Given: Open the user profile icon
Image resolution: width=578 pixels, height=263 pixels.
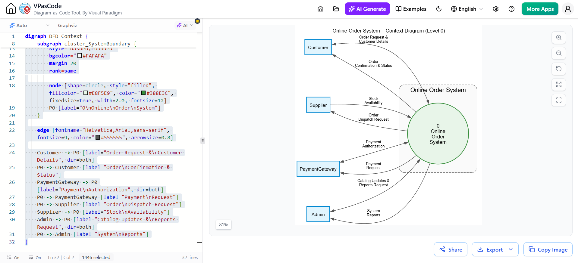Looking at the screenshot, I should click(568, 9).
